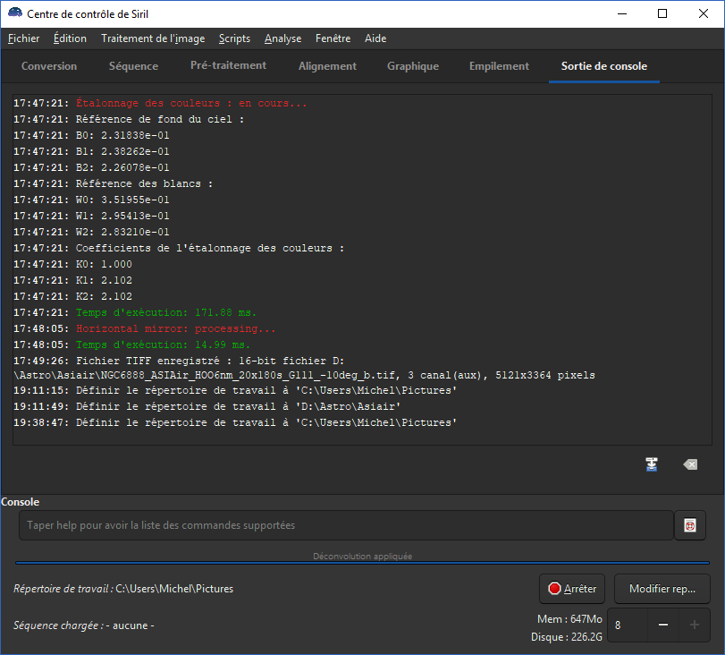Click the Déconvolution appliquée progress bar

coord(363,563)
